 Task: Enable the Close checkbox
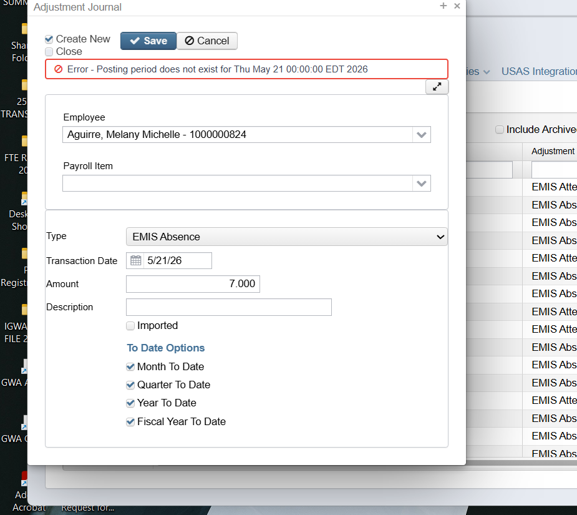pyautogui.click(x=49, y=52)
